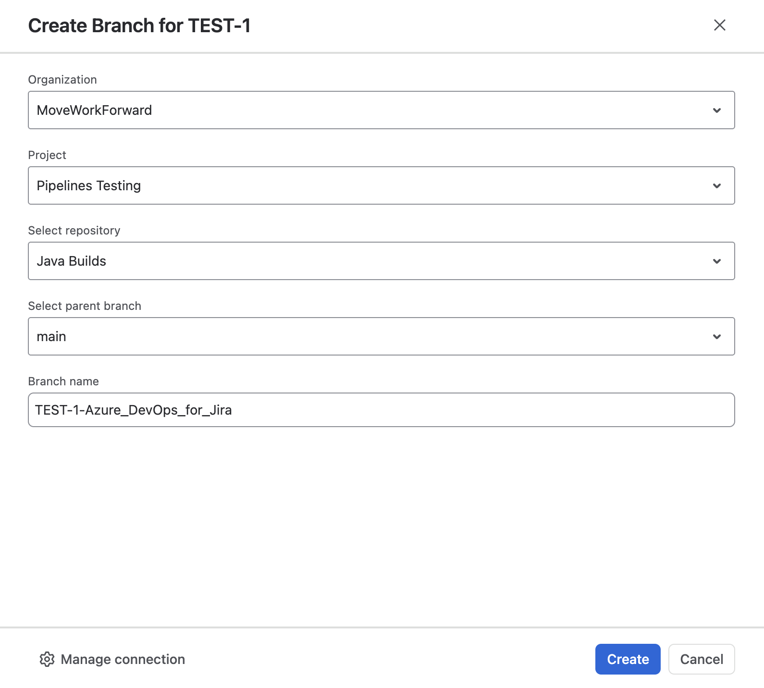Open the parent branch dropdown showing main
764x688 pixels.
click(x=382, y=336)
